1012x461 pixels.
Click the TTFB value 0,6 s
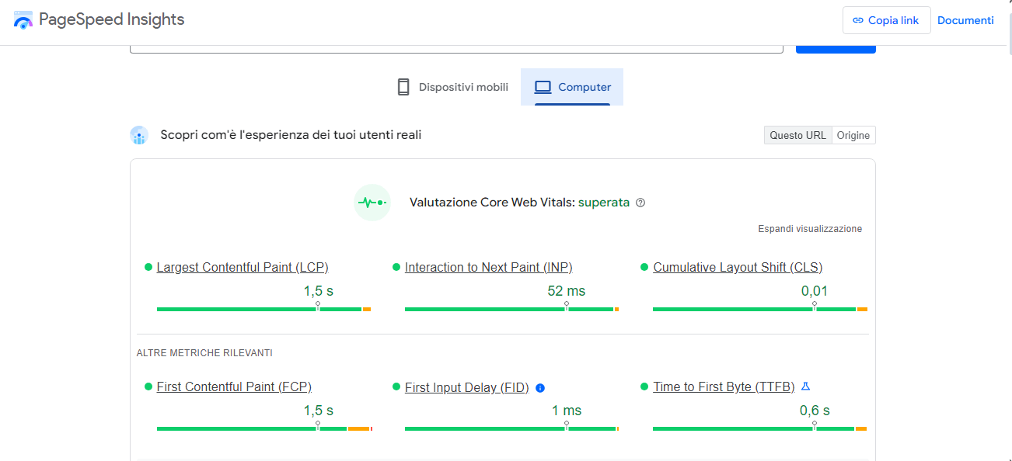point(815,411)
